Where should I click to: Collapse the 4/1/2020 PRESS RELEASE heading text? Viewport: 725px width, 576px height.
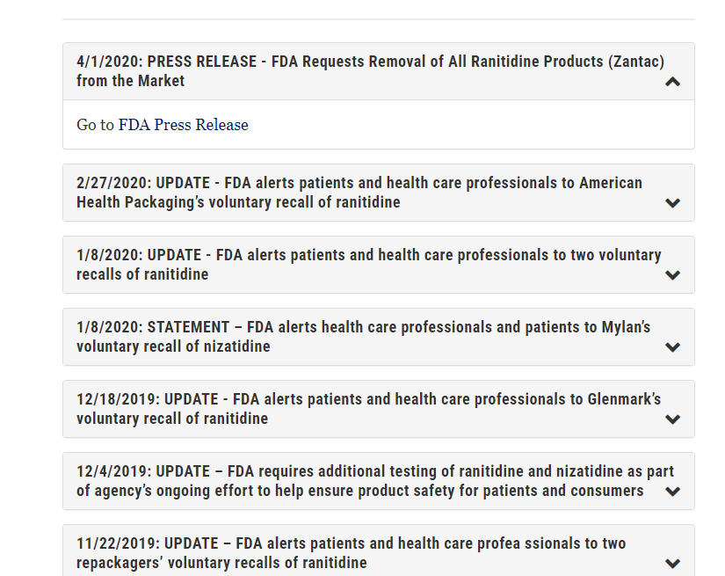point(369,62)
